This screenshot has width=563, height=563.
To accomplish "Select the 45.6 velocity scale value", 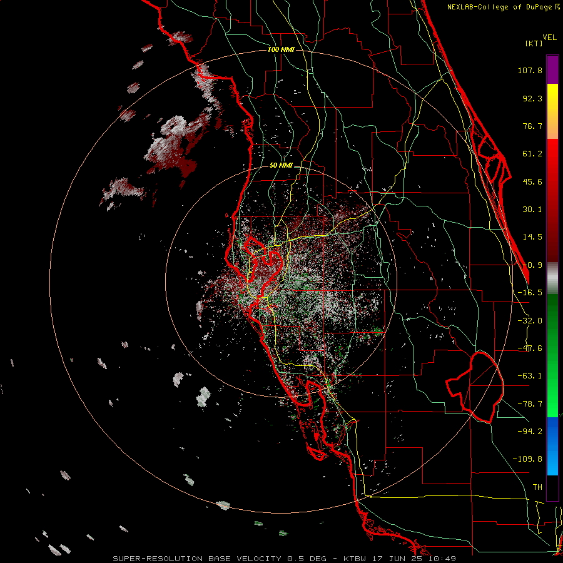I will [532, 181].
